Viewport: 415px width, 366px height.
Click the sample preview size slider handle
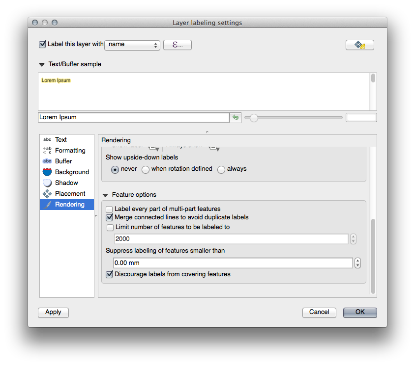(254, 118)
